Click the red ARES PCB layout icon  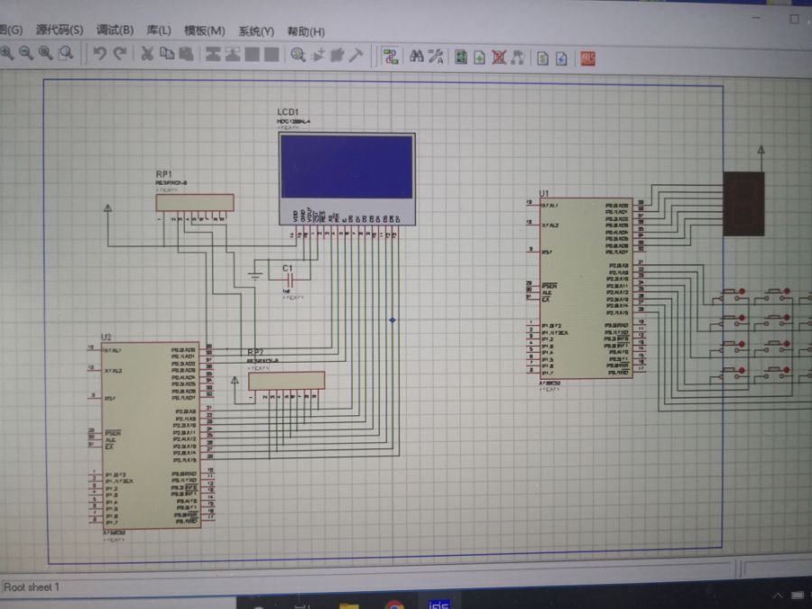[x=587, y=59]
